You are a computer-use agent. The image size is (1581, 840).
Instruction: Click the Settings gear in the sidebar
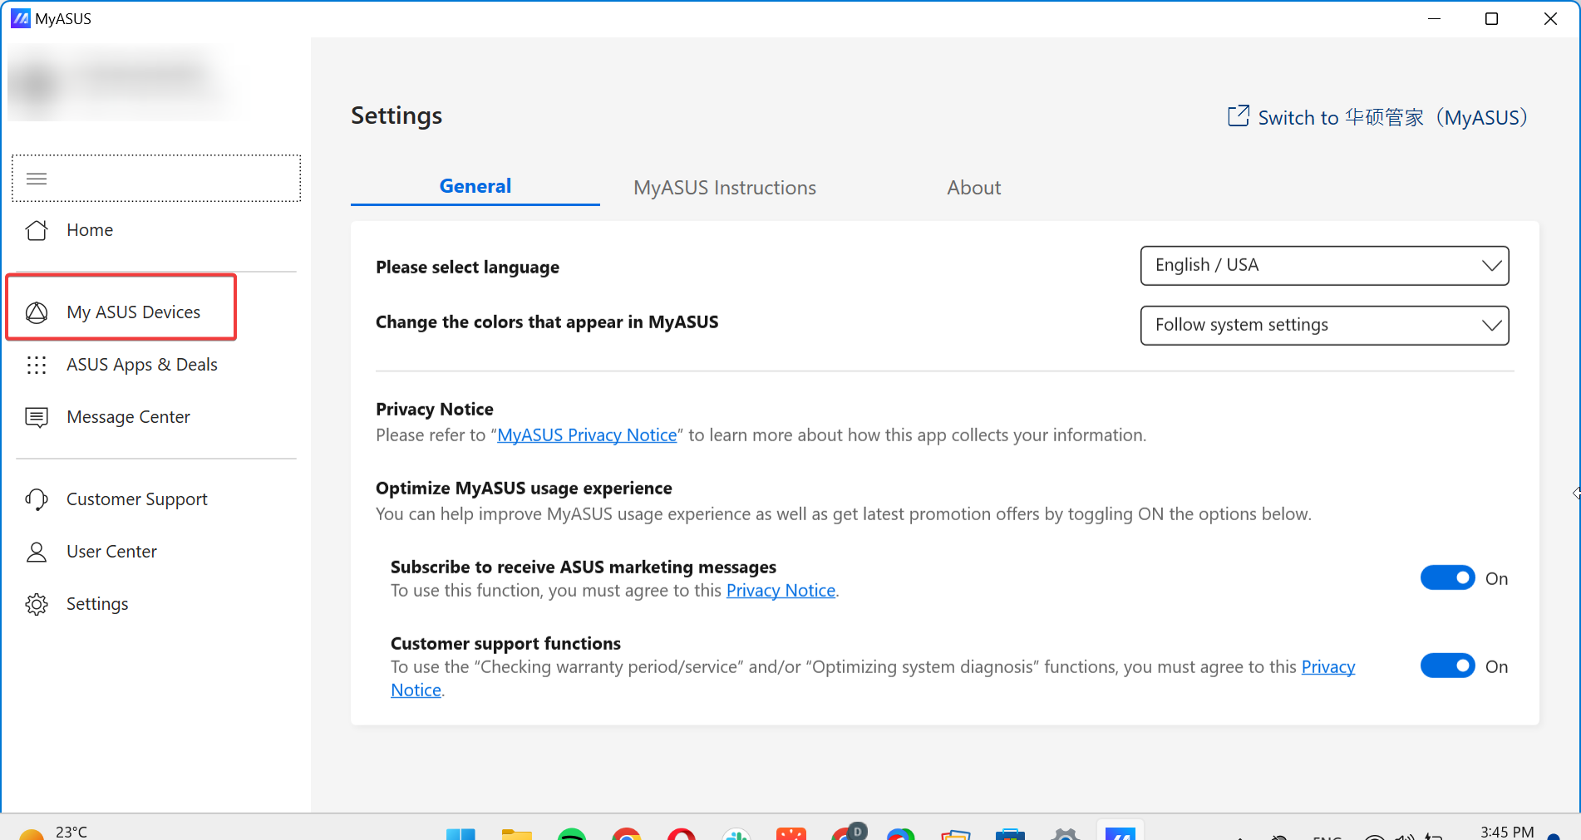click(x=37, y=604)
